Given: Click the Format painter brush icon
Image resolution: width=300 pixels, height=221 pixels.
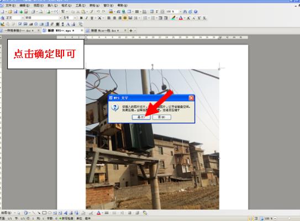Looking at the screenshot, I should coord(92,12).
